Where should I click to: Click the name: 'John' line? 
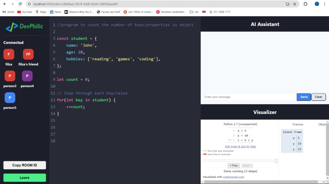point(81,45)
